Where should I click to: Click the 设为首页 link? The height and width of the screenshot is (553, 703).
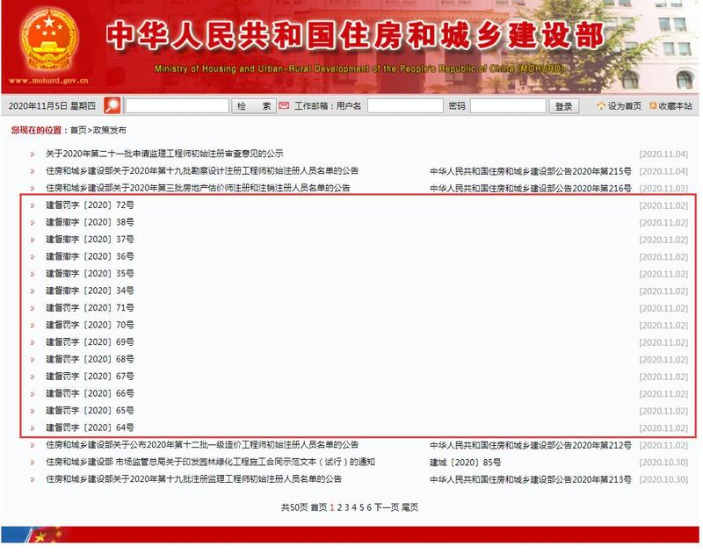pos(624,106)
